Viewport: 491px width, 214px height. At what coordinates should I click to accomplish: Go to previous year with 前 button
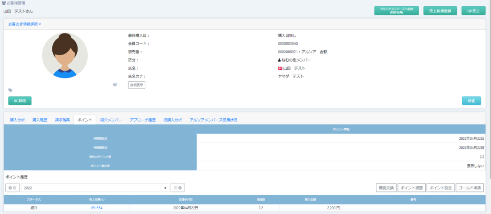12,188
